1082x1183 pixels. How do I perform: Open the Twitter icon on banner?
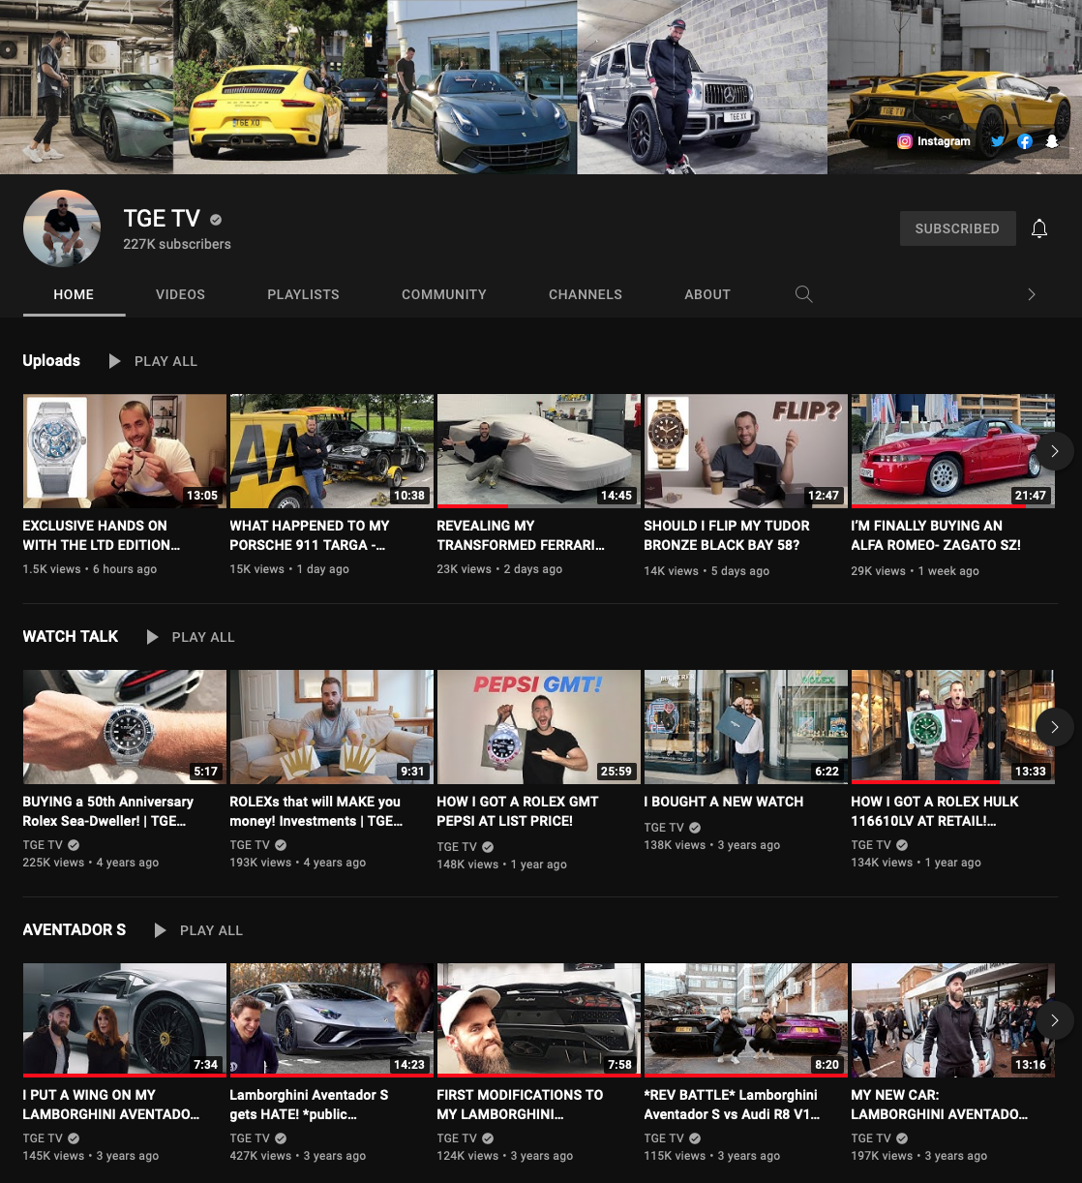coord(998,141)
